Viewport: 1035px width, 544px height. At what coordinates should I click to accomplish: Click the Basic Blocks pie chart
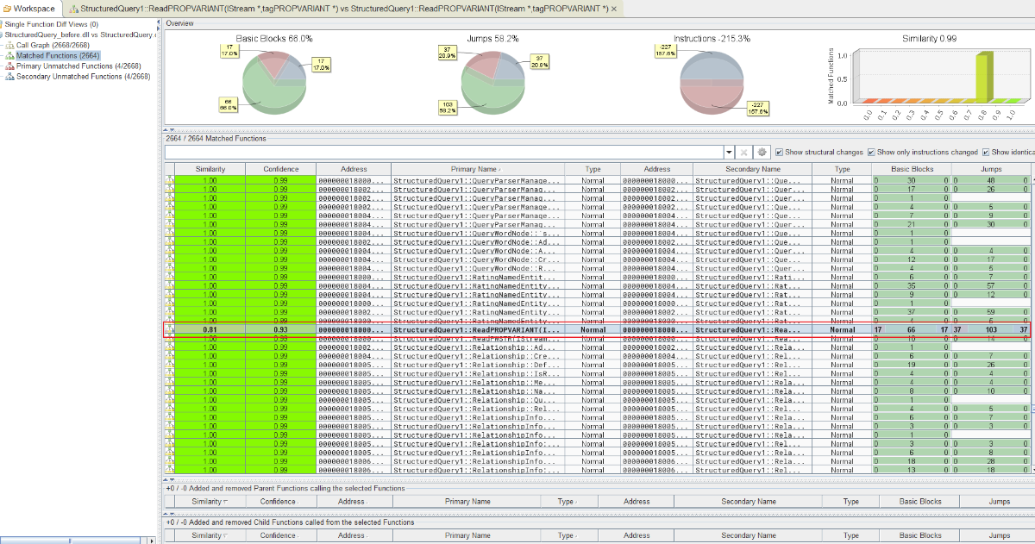274,81
